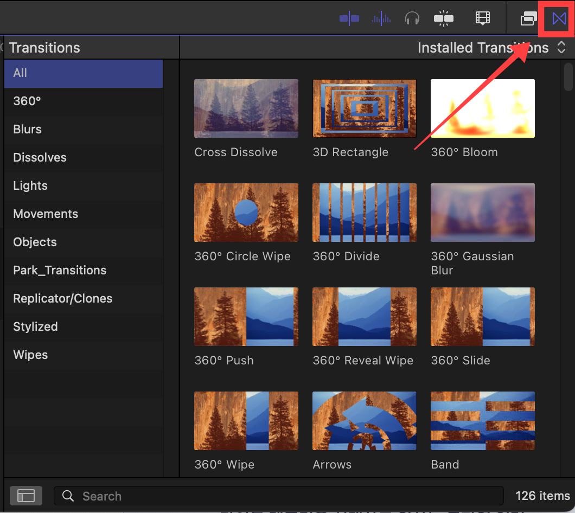
Task: Open the Installed Transitions pop-up menu
Action: 491,48
